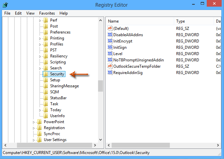Image resolution: width=224 pixels, height=159 pixels.
Task: Click the Search folder icon
Action: [46, 68]
